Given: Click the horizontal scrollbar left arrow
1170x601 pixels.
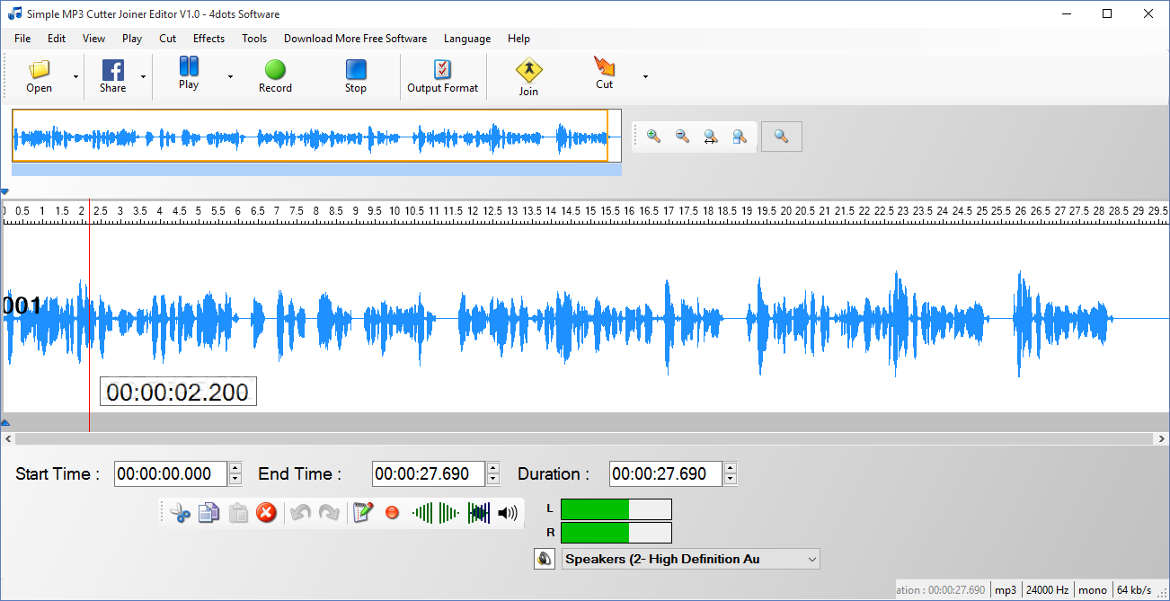Looking at the screenshot, I should [8, 439].
